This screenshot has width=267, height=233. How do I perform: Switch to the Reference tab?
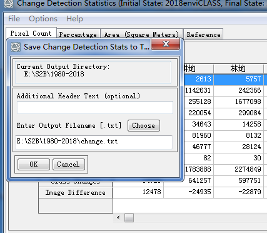click(x=203, y=34)
